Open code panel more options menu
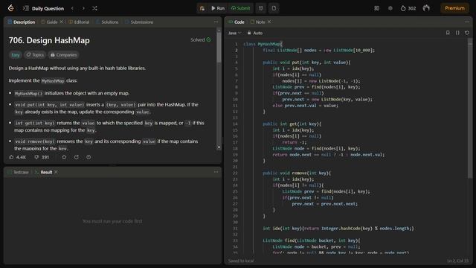 pos(467,22)
